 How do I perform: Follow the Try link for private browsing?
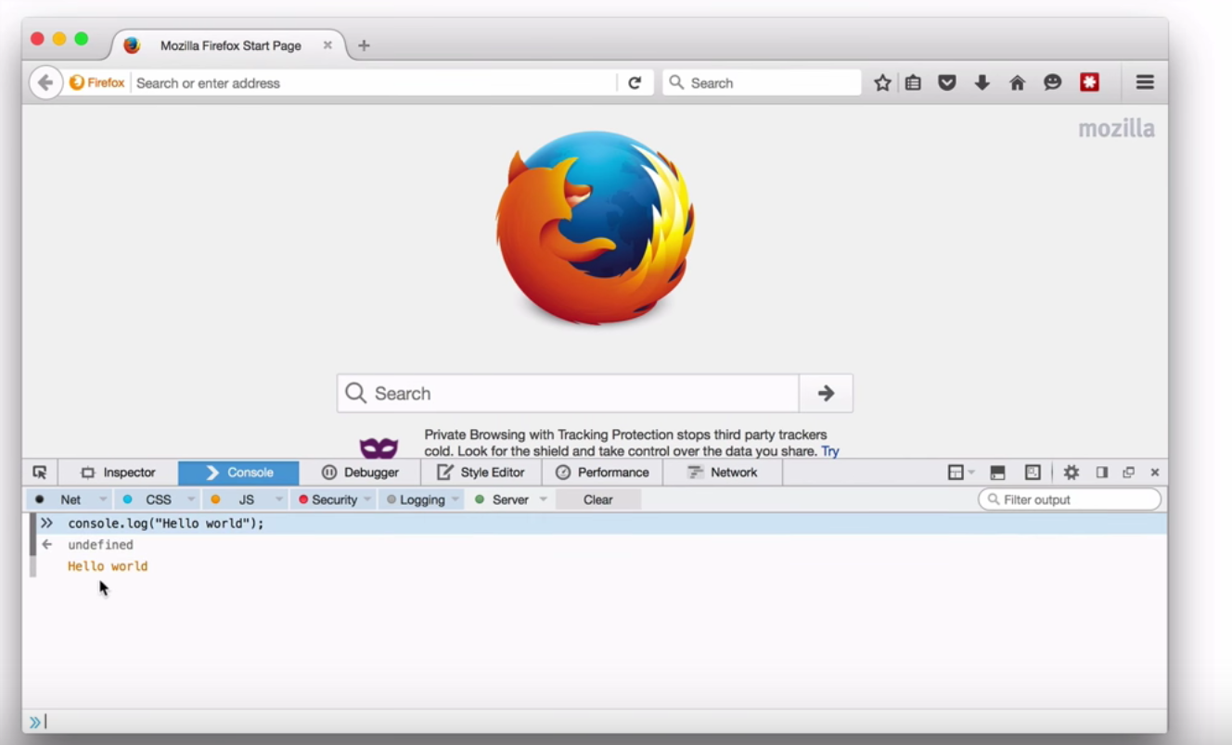pyautogui.click(x=830, y=451)
